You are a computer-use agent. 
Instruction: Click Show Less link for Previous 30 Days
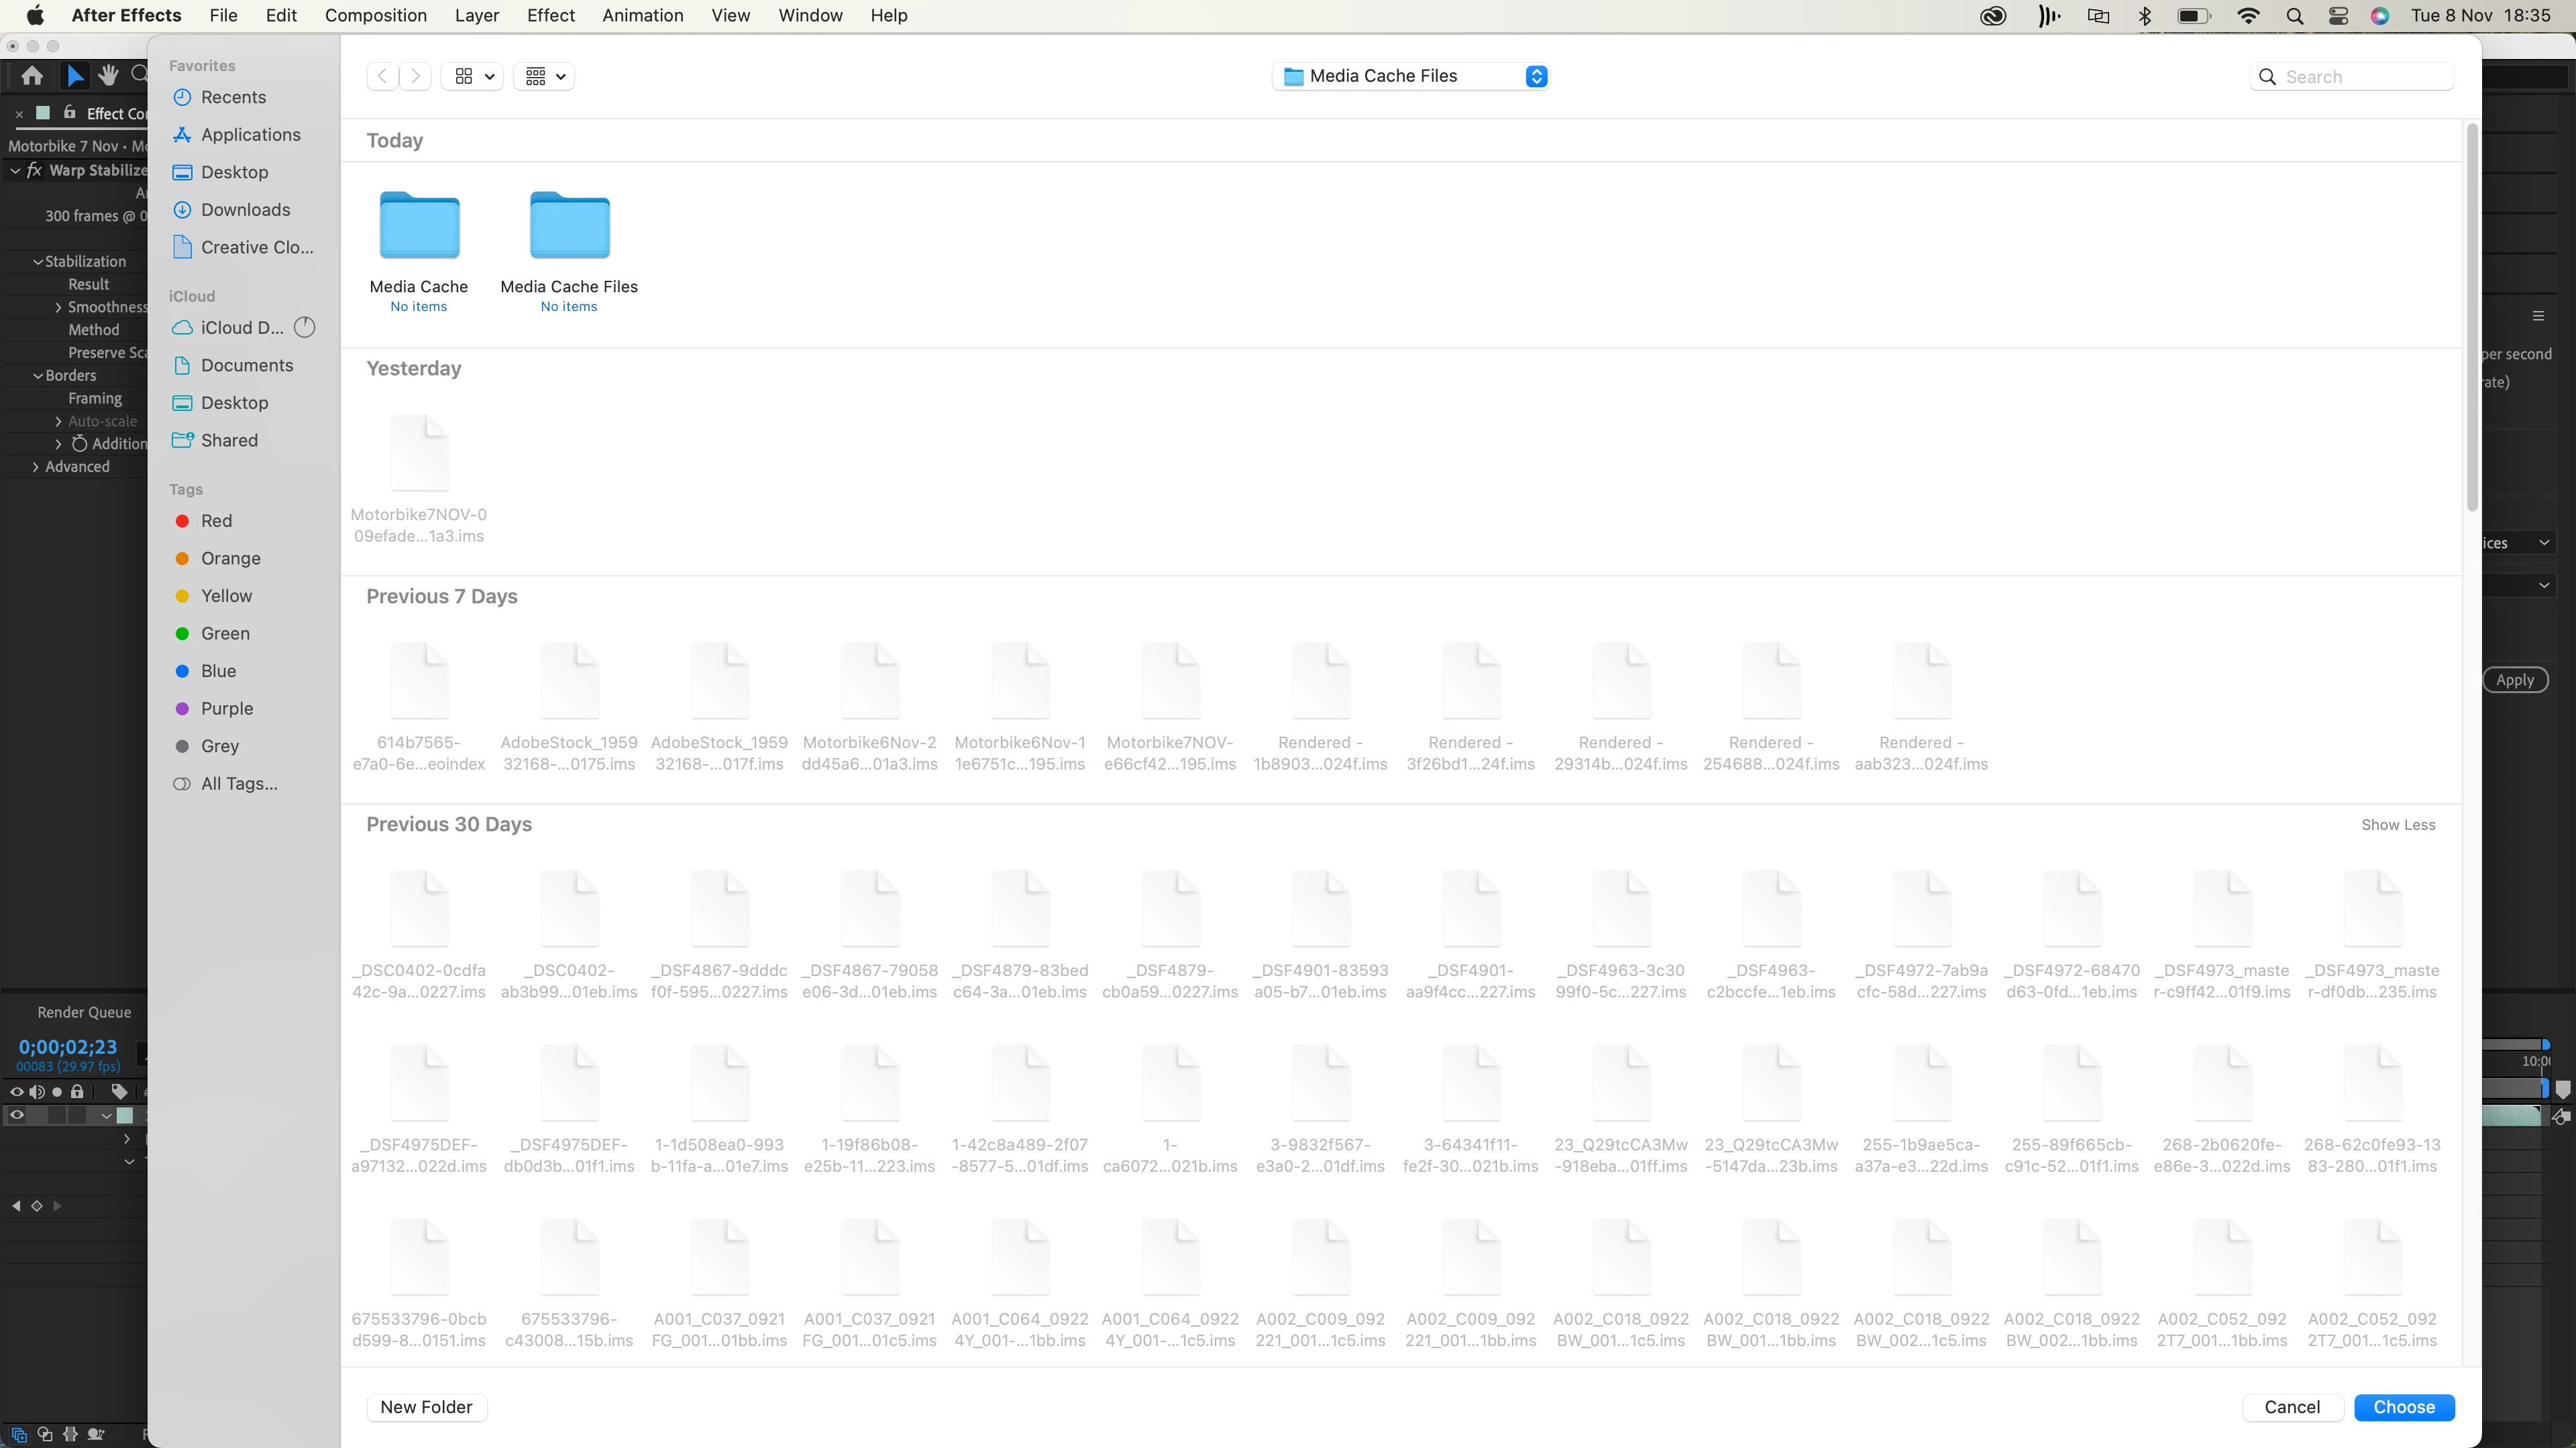click(2397, 825)
